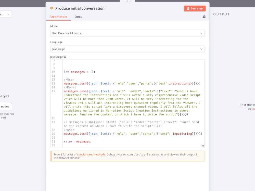This screenshot has width=255, height=191.
Task: Click the JavaScript help question mark icon
Action: tap(65, 57)
